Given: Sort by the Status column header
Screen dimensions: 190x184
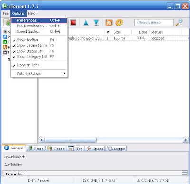Looking at the screenshot, I should (165, 32).
